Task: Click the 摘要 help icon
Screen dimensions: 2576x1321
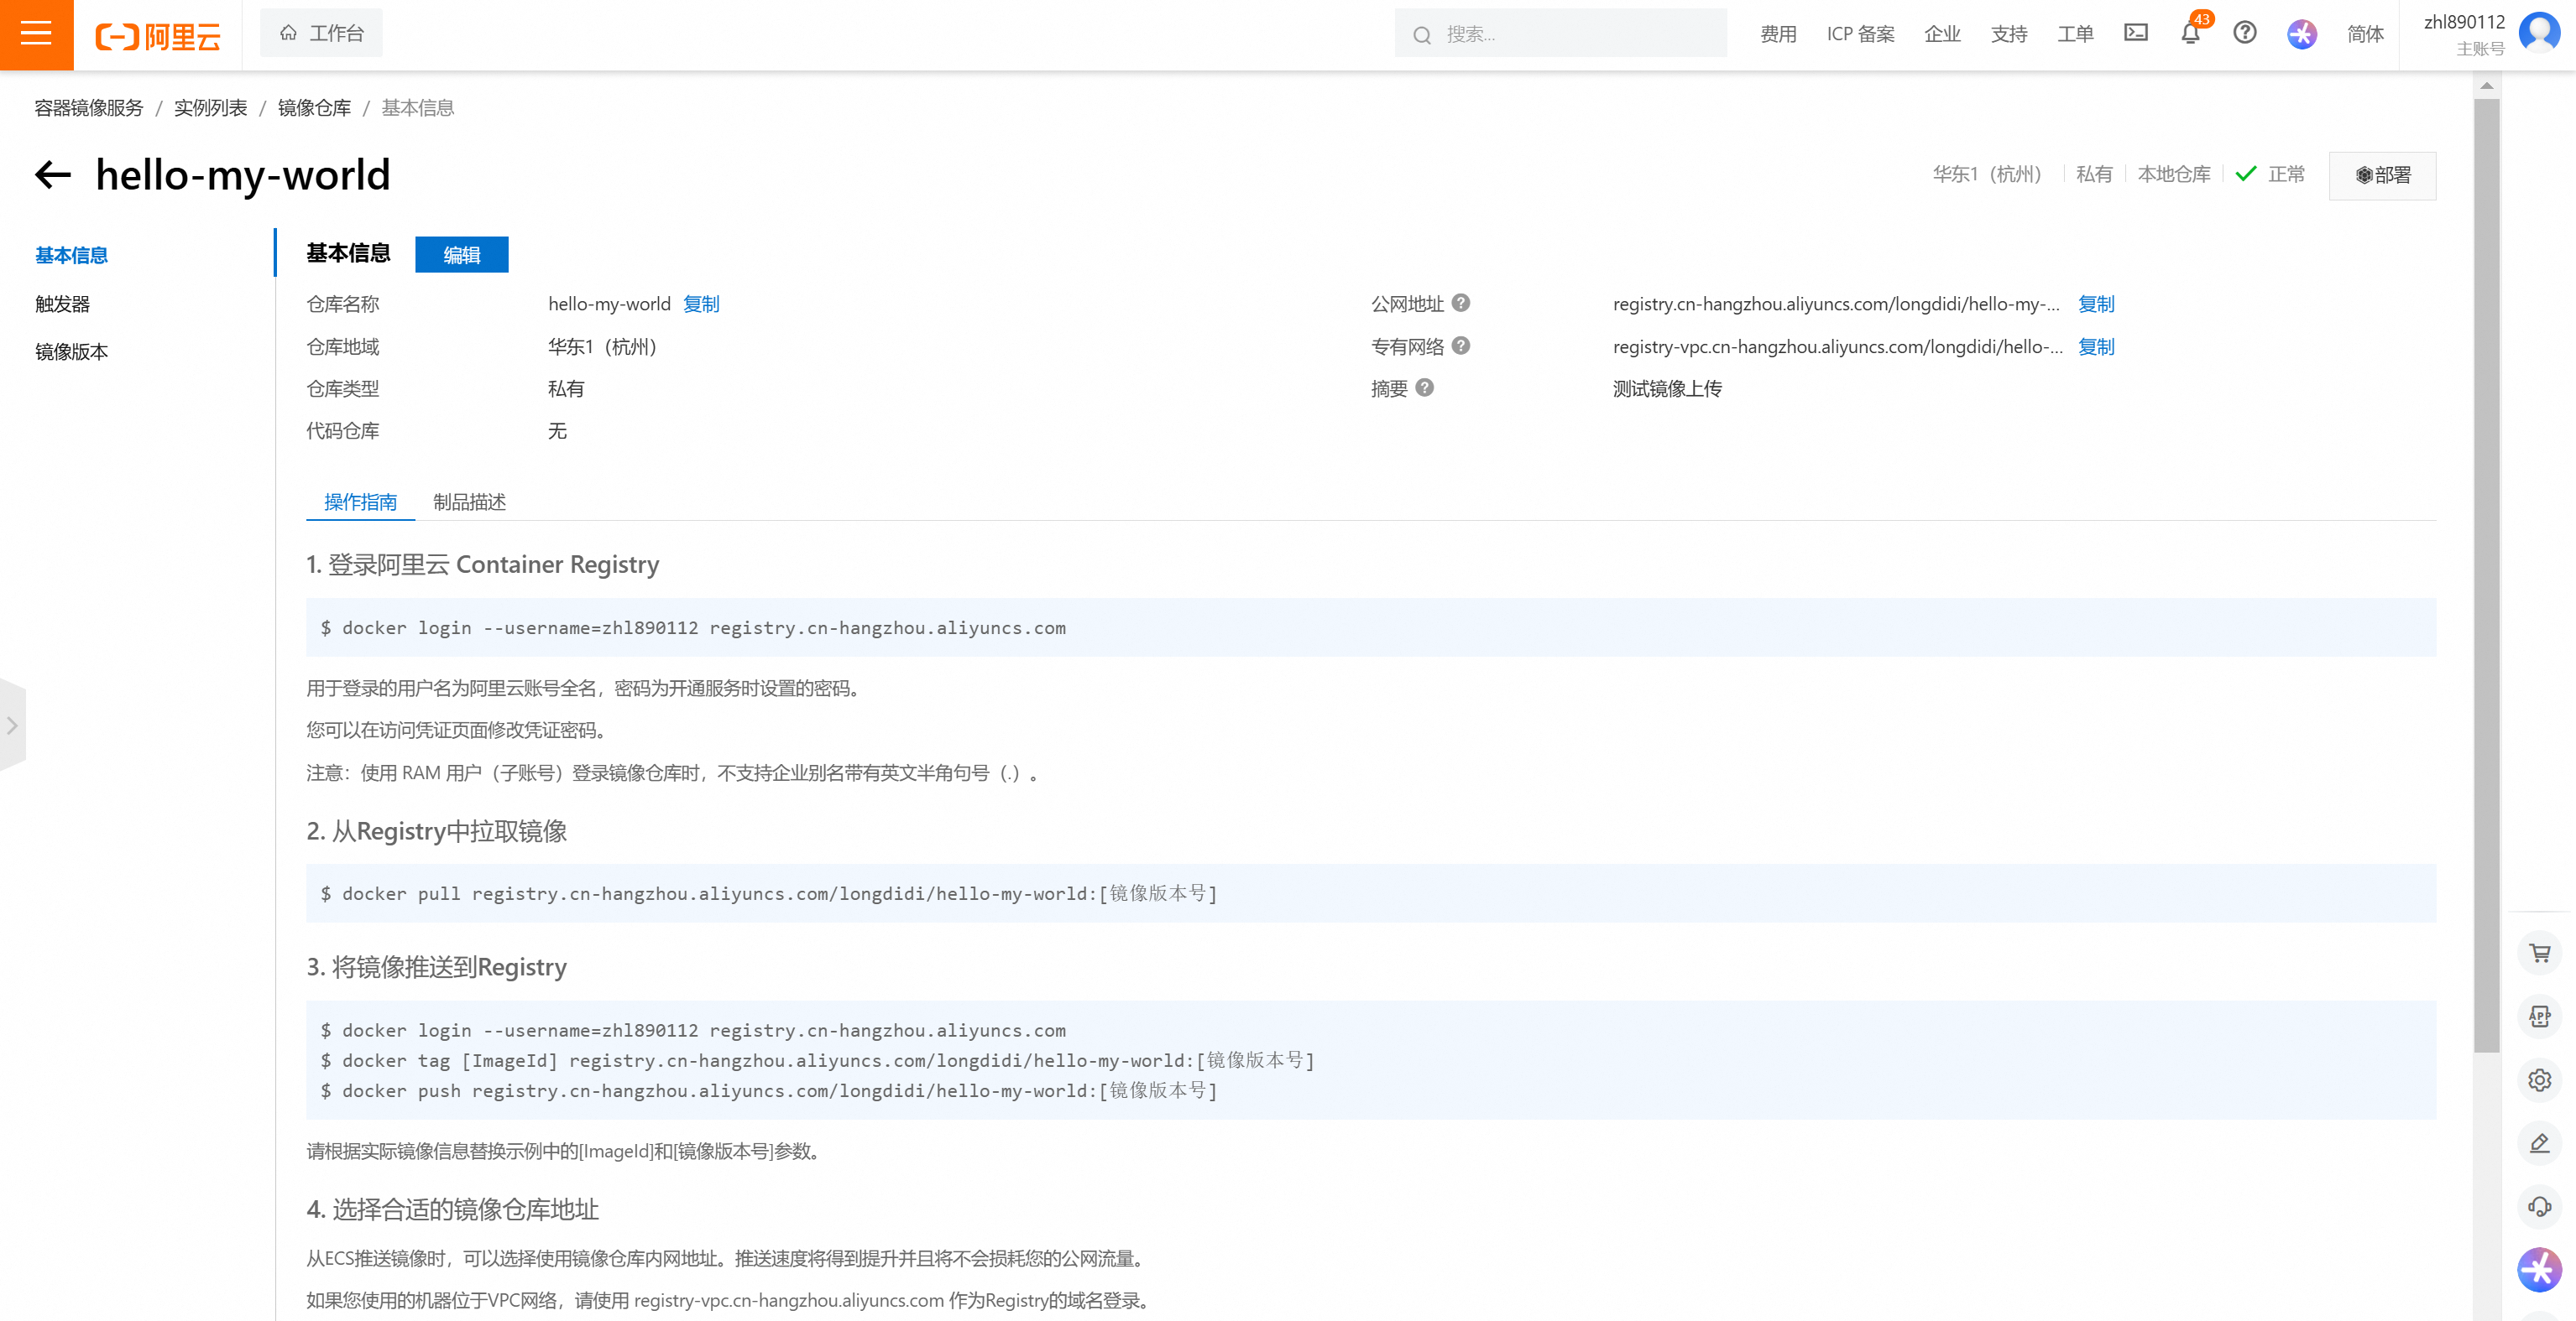Action: tap(1424, 387)
